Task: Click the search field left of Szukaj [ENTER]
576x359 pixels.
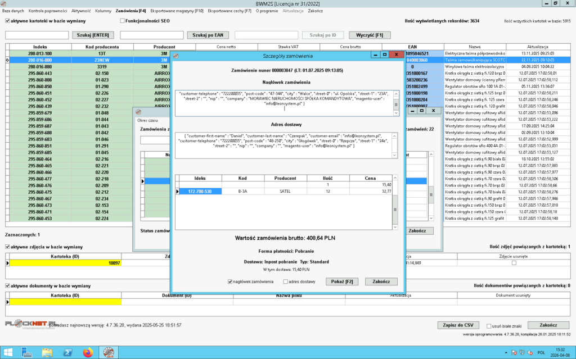Action: [x=37, y=35]
